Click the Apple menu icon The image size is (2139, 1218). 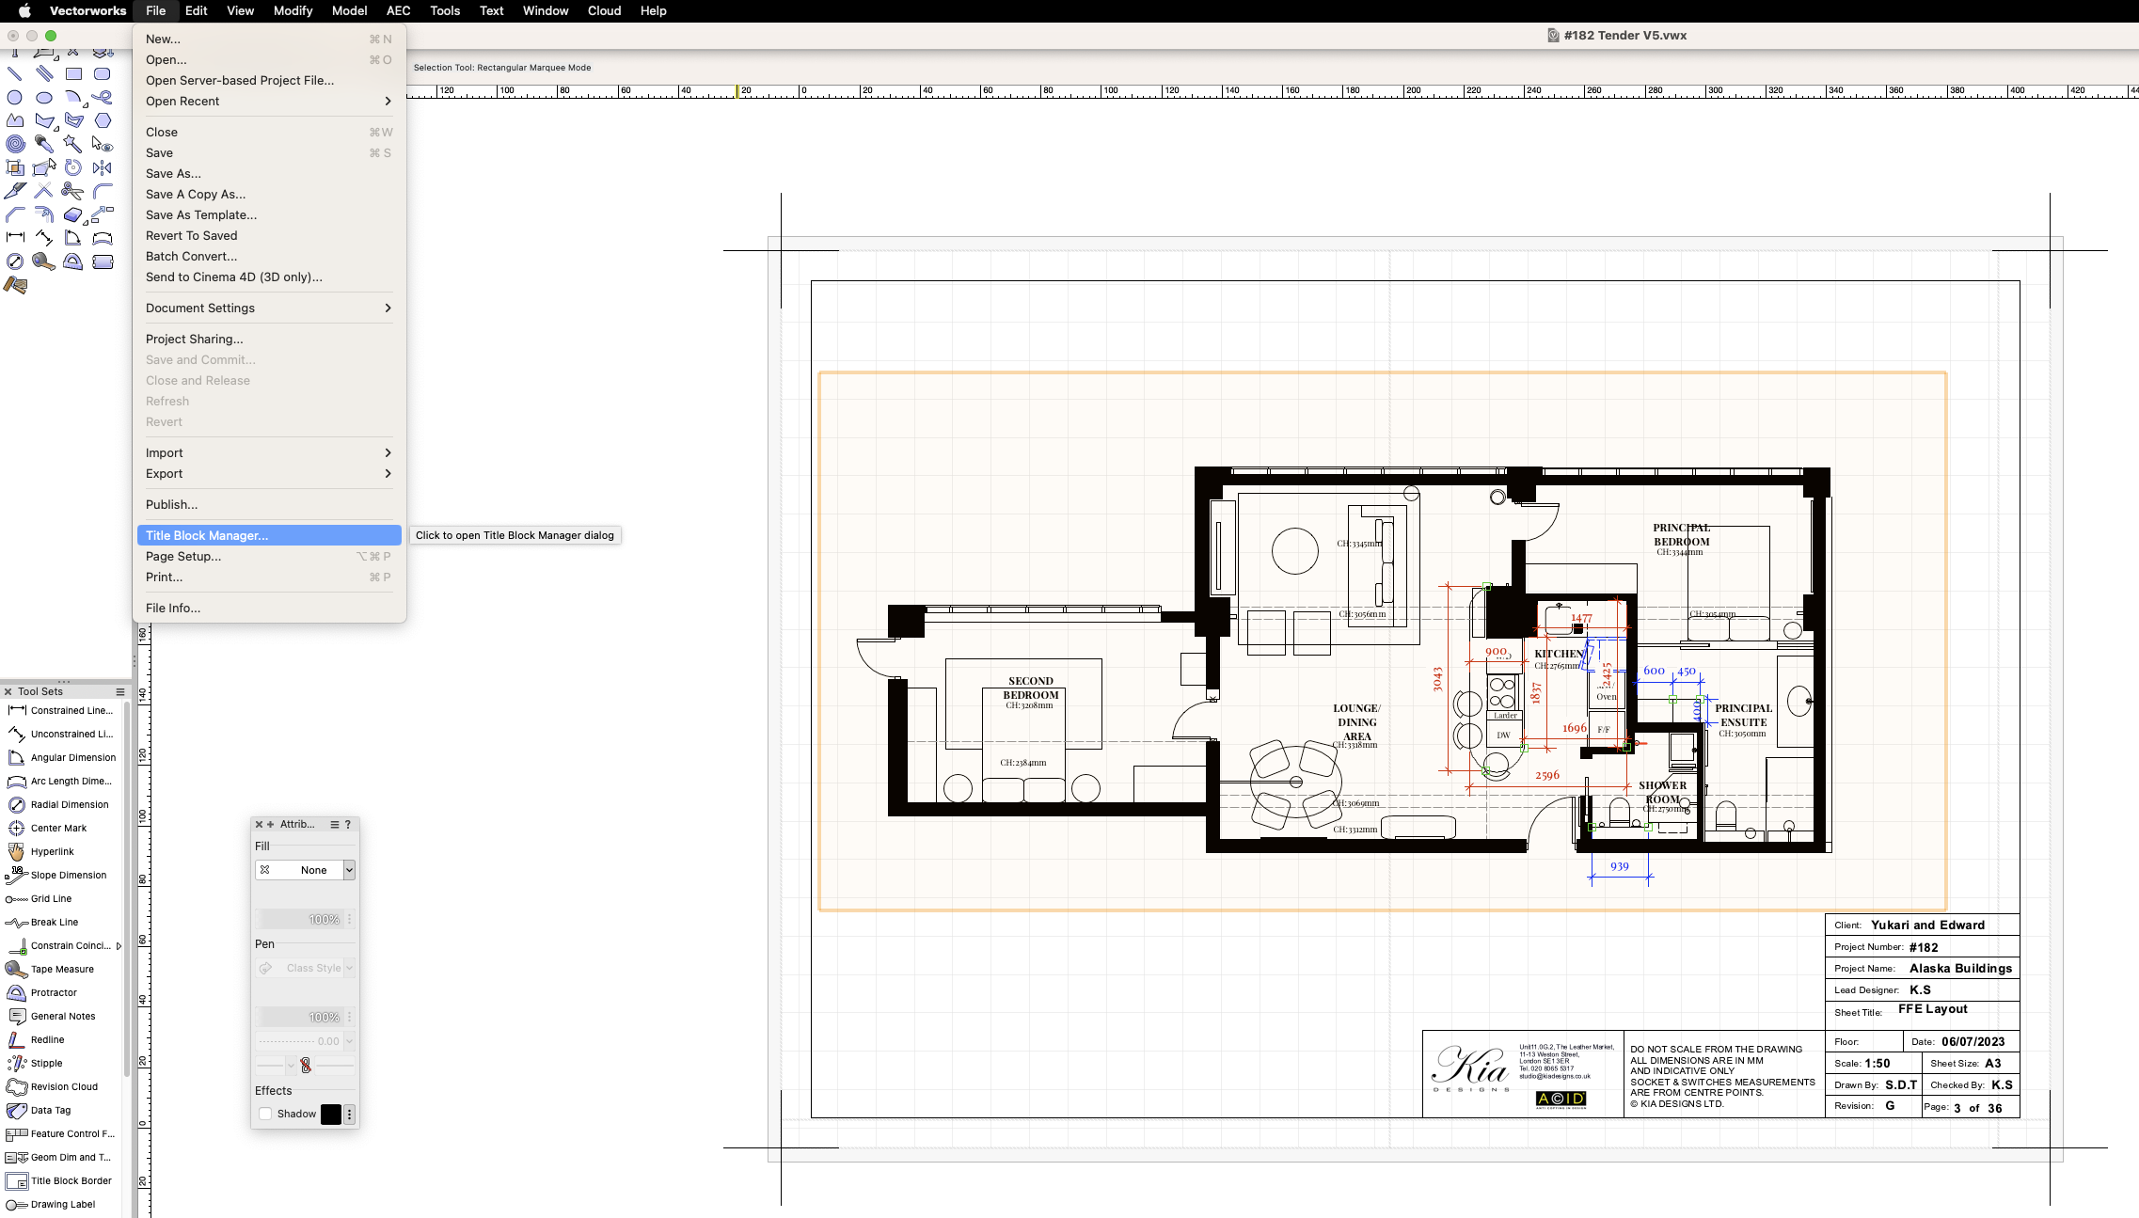24,11
